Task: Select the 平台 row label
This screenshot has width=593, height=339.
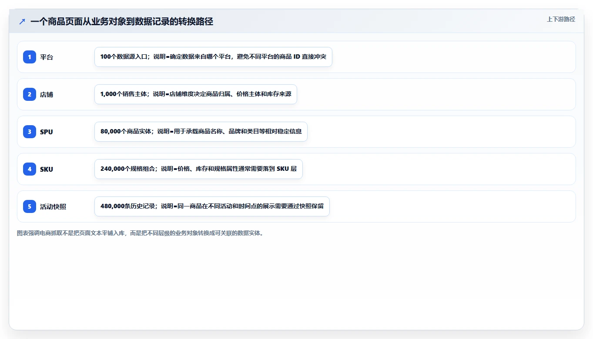Action: click(x=47, y=57)
